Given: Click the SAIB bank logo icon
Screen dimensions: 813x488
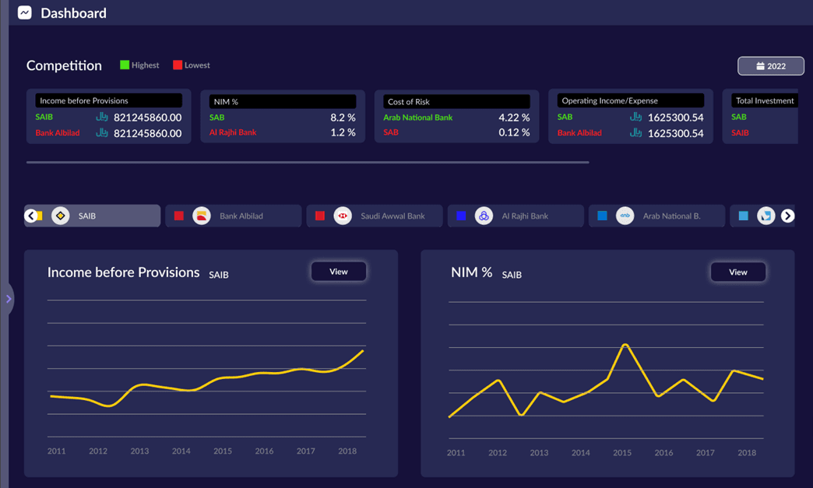Looking at the screenshot, I should tap(60, 216).
